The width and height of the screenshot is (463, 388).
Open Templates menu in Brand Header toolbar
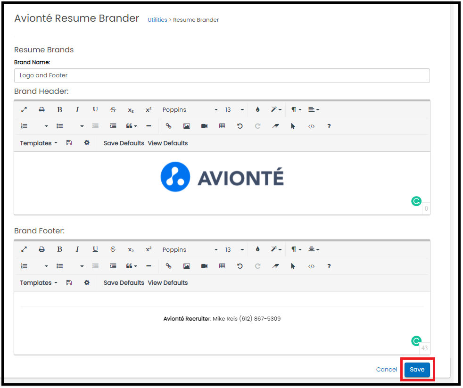pyautogui.click(x=38, y=143)
